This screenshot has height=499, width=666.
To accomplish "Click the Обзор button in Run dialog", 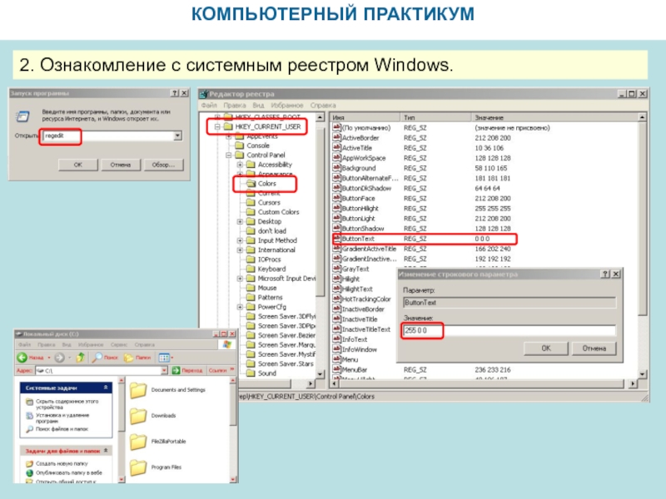I will coord(162,164).
